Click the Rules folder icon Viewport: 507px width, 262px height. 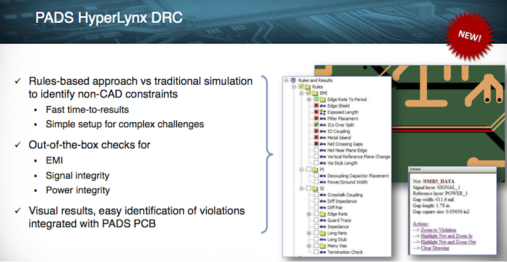[x=307, y=87]
